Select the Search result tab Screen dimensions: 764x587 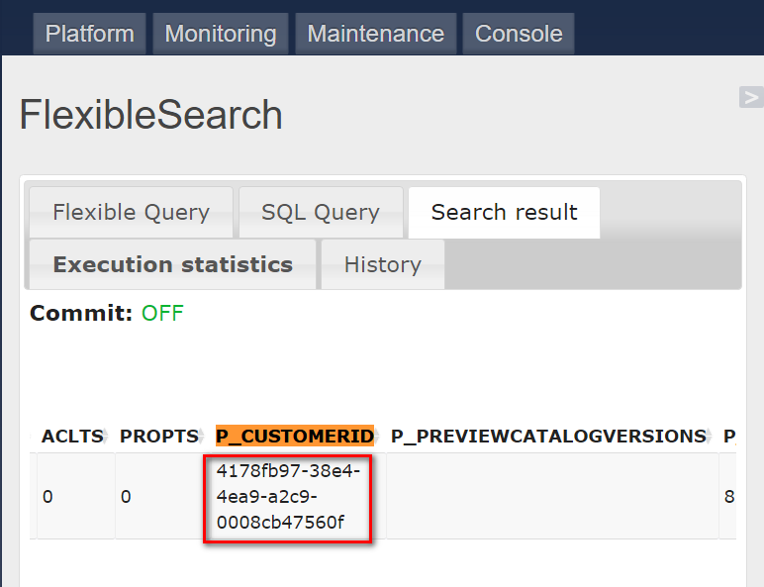(x=504, y=213)
